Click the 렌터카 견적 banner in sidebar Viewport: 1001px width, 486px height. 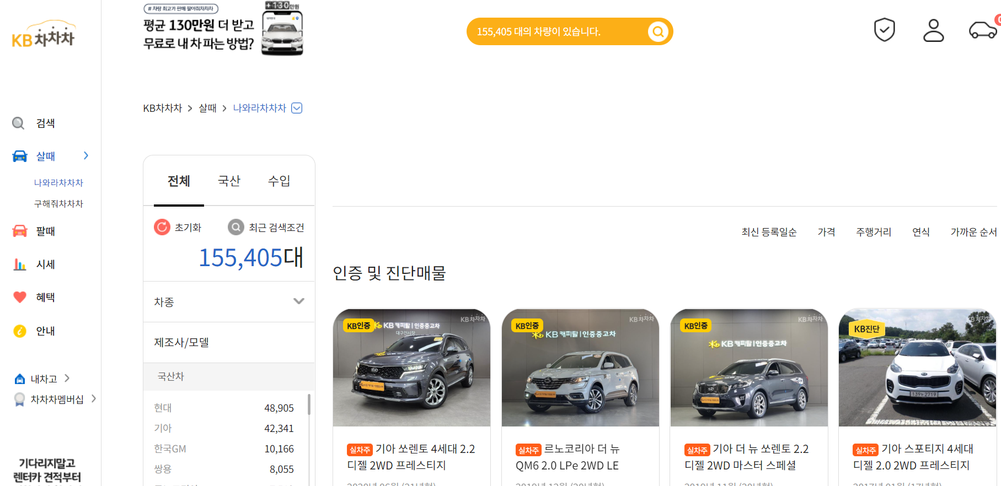tap(47, 470)
